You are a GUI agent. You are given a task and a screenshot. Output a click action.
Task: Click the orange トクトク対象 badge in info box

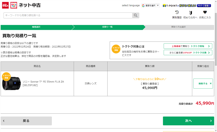(x=116, y=49)
